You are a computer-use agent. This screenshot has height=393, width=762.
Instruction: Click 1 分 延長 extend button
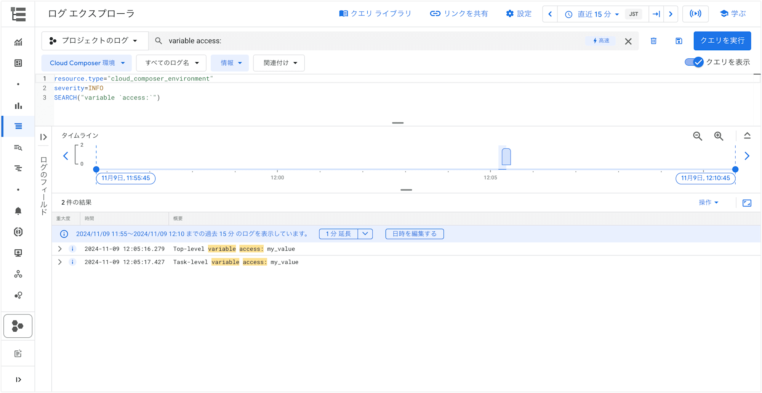(x=338, y=234)
